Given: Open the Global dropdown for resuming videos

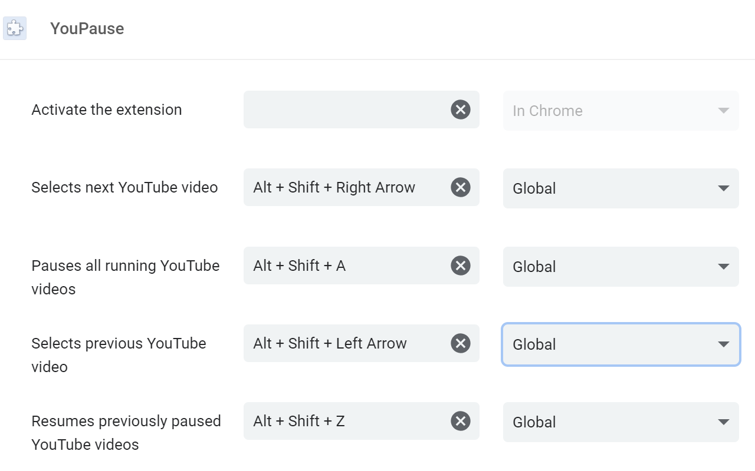Looking at the screenshot, I should [621, 422].
